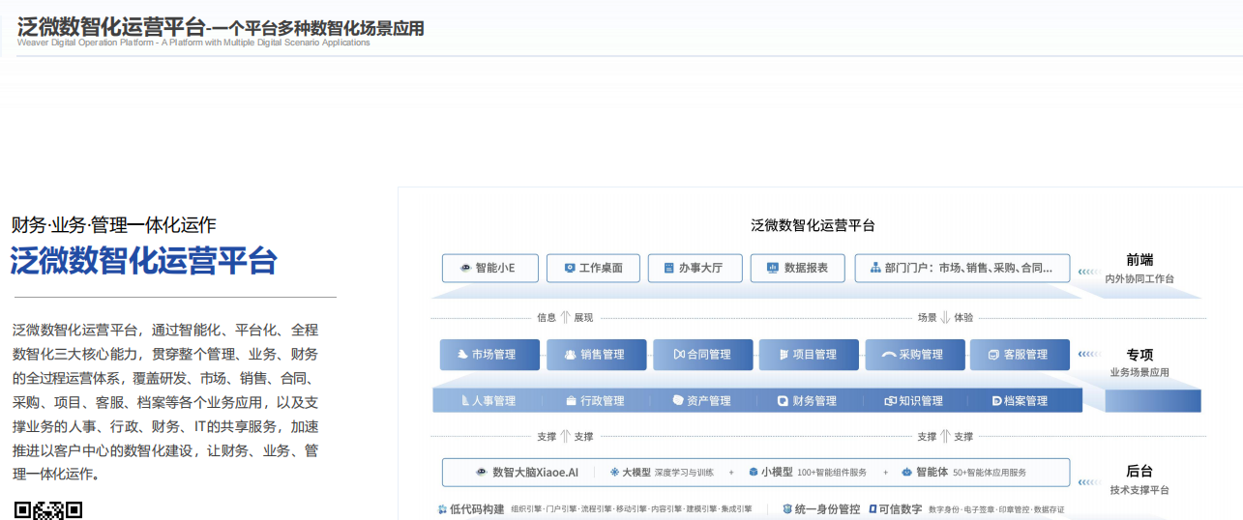Click the icon beside 资产管理
The width and height of the screenshot is (1243, 520).
tap(677, 401)
